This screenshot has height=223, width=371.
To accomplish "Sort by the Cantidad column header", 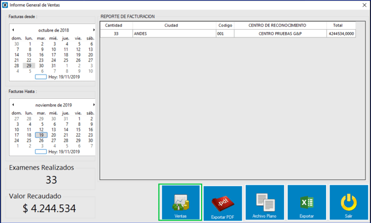I will 116,25.
